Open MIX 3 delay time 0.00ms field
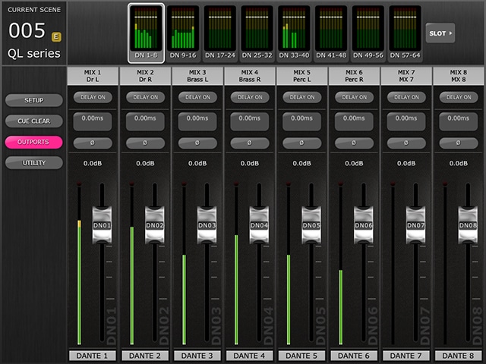 [x=197, y=121]
